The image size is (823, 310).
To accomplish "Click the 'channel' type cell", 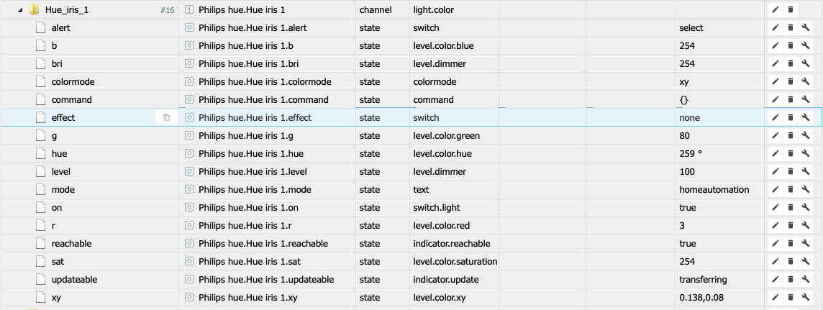I will (376, 10).
